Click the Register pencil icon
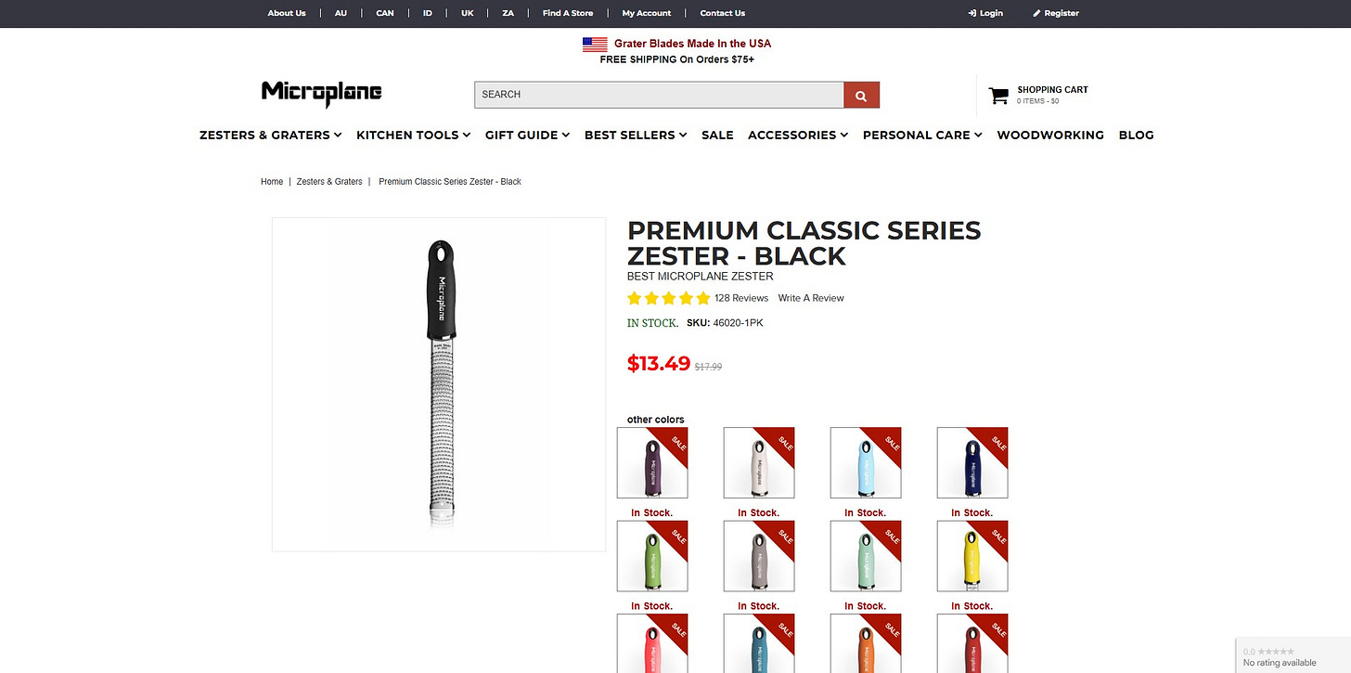 (1037, 13)
